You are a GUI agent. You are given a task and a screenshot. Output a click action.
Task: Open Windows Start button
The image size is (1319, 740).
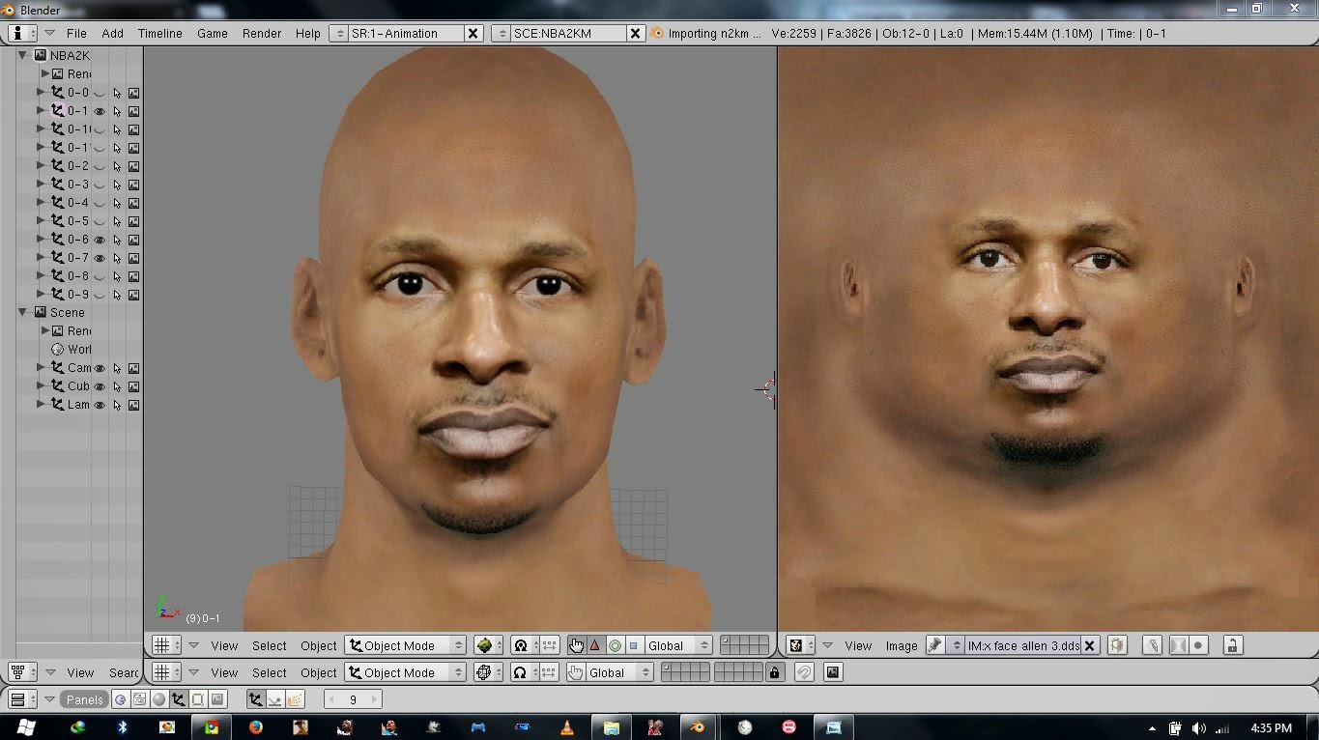[x=27, y=727]
